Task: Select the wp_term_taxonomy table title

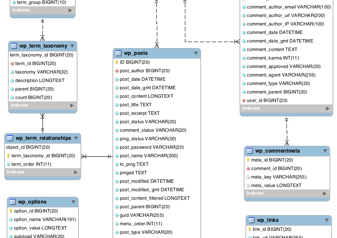Action: pos(43,46)
